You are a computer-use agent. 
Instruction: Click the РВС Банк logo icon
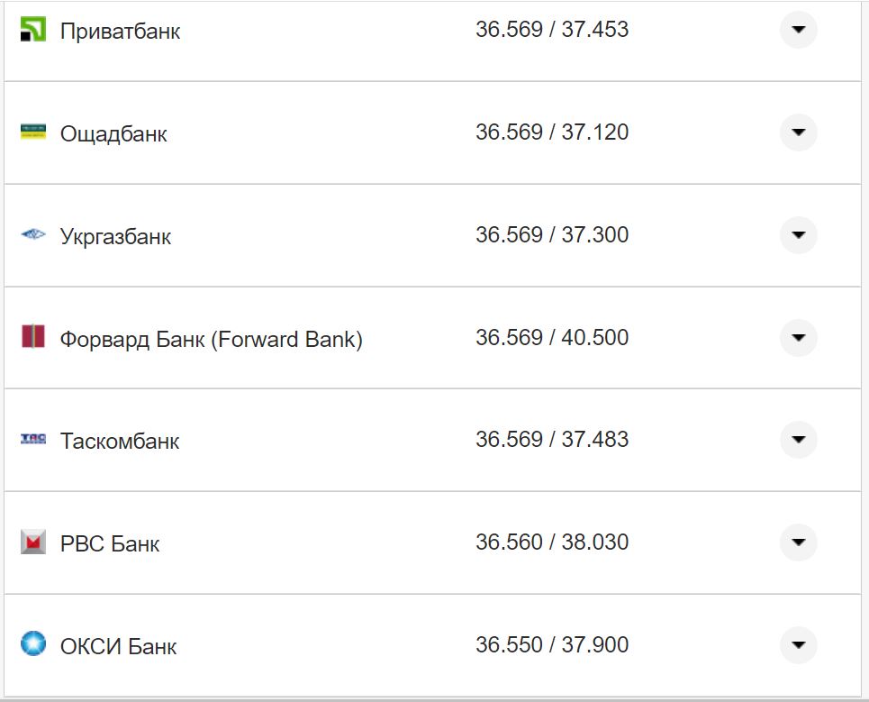point(32,542)
